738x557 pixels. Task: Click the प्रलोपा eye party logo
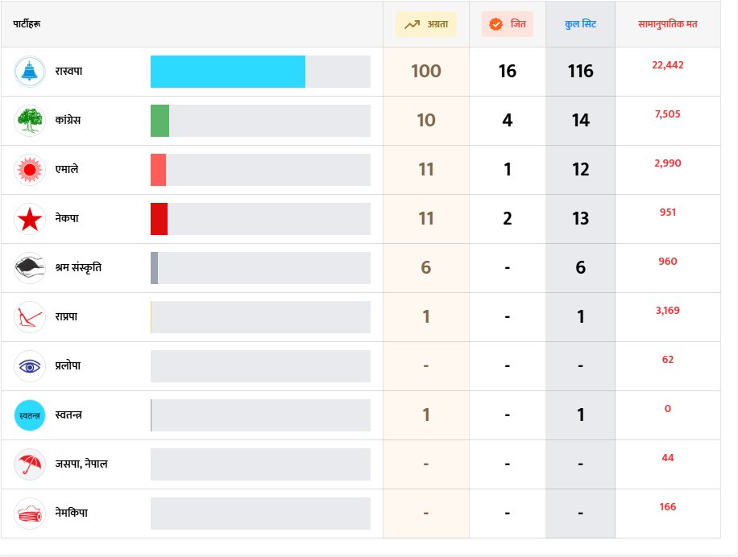tap(30, 366)
